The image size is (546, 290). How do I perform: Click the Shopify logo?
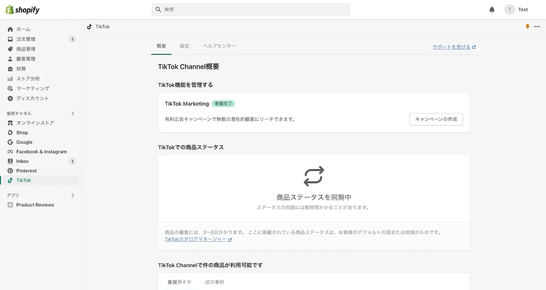[x=23, y=10]
